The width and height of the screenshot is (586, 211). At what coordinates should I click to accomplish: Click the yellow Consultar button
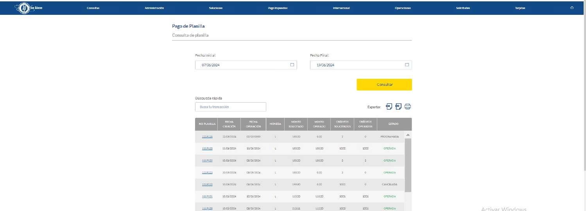pos(384,85)
